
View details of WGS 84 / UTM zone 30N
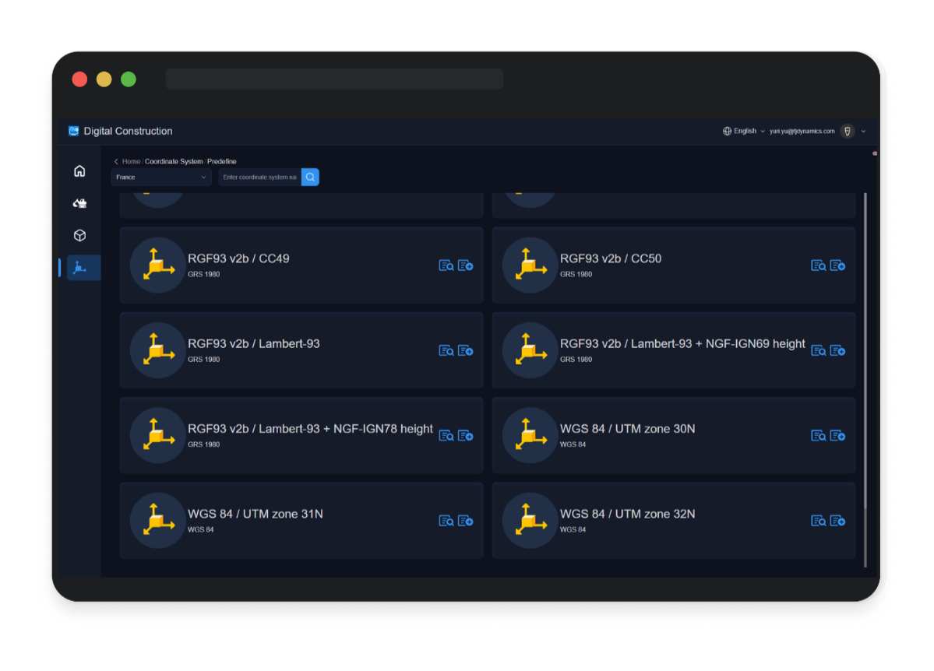click(x=818, y=436)
